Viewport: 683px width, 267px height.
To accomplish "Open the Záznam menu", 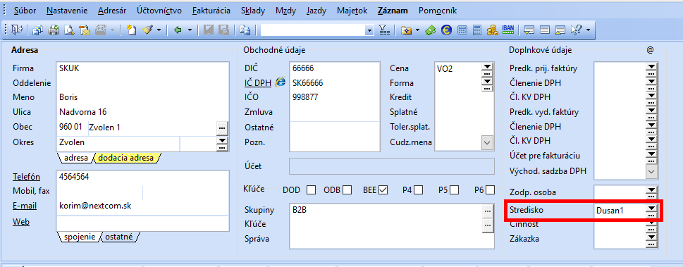I will (393, 11).
